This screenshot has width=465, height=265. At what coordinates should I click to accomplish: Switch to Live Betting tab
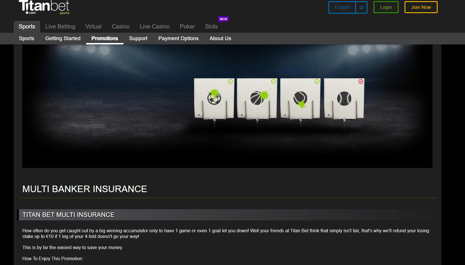click(60, 26)
